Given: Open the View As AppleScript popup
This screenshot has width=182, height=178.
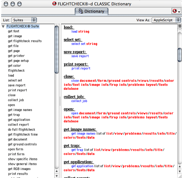Looking at the screenshot, I should coord(166,20).
